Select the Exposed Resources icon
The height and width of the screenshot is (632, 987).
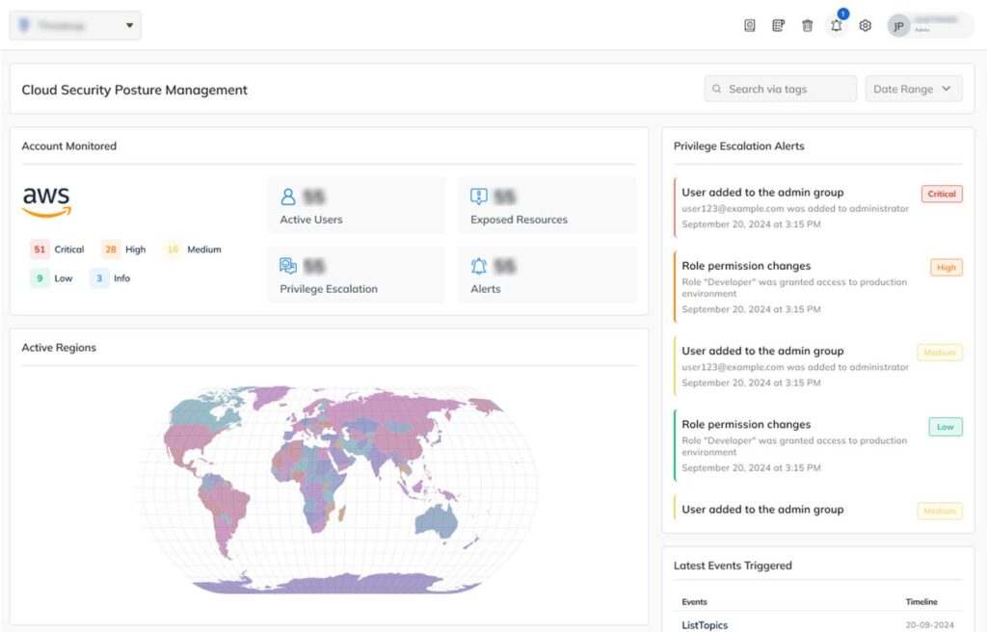click(479, 196)
